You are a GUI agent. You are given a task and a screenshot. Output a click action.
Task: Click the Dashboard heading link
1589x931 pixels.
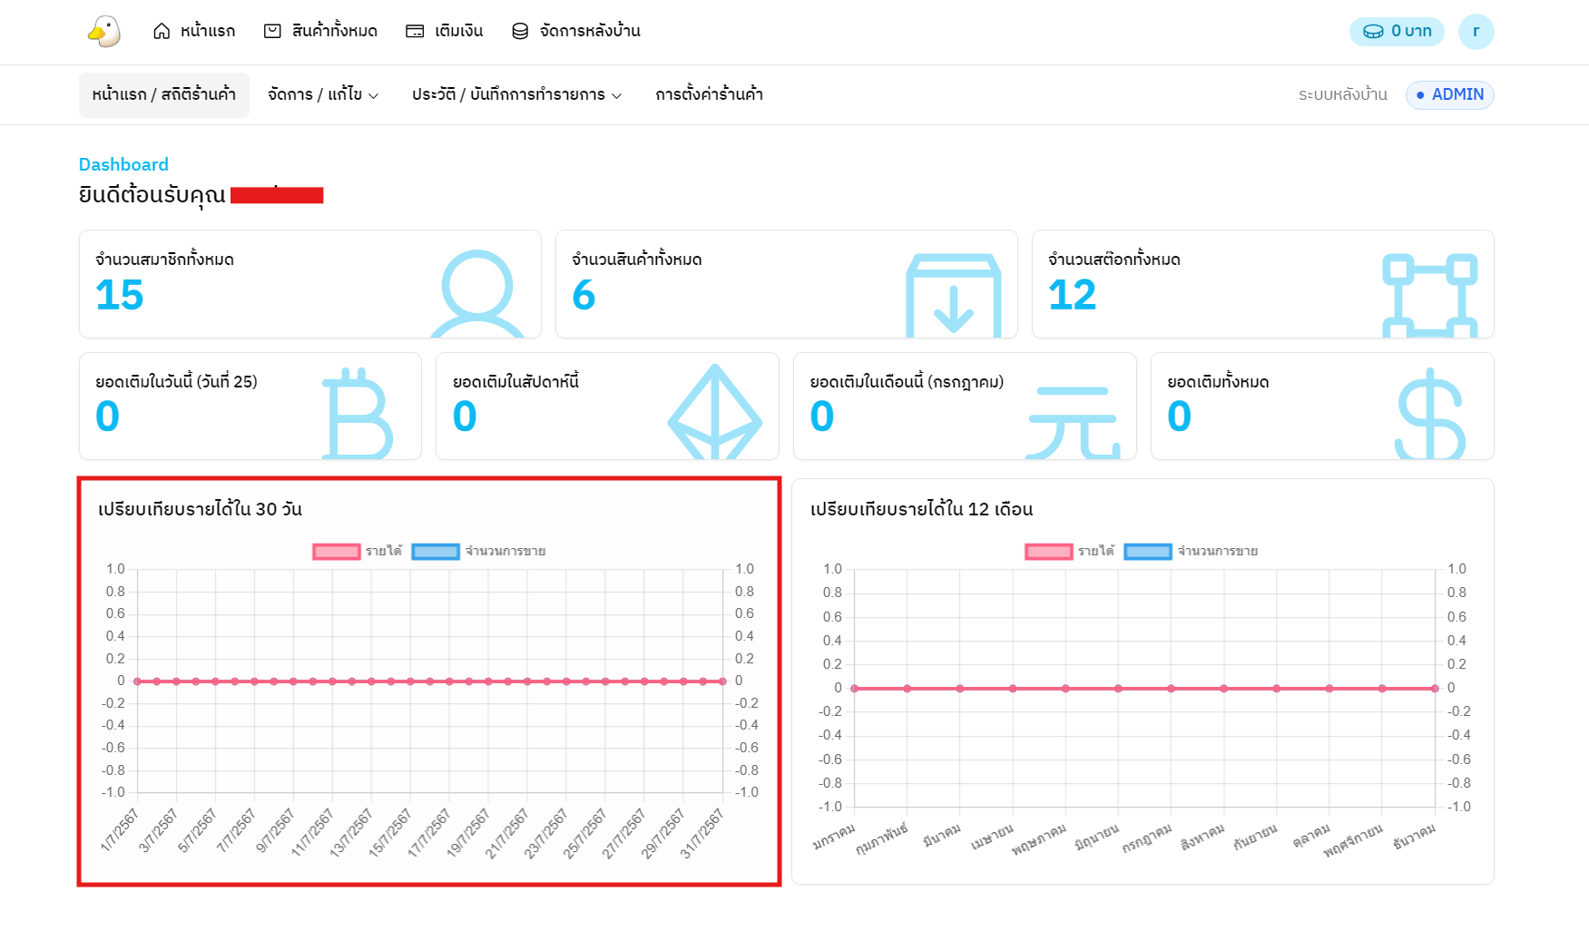point(123,164)
